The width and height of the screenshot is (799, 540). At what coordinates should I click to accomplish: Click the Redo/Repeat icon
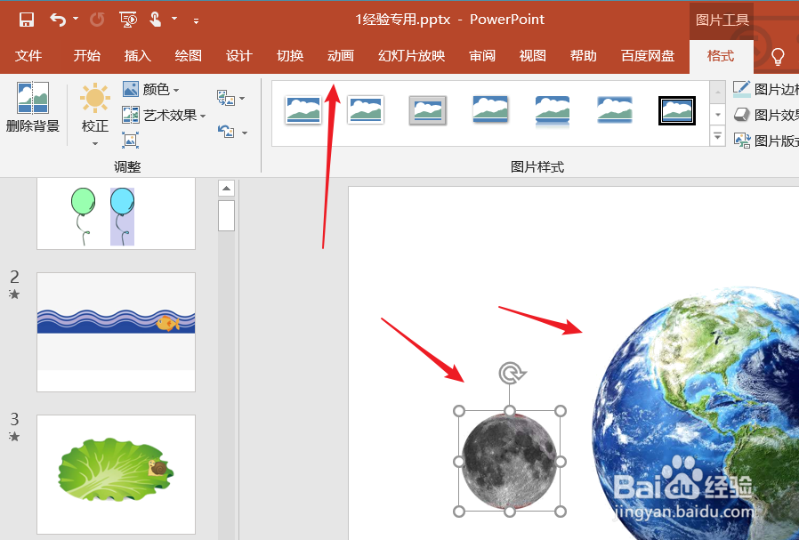click(97, 20)
